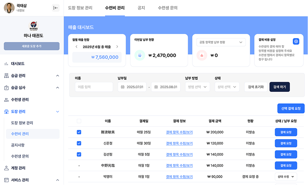Image resolution: width=308 pixels, height=185 pixels.
Task: Click 결제 요청 for 김선필
Action: pos(286,154)
